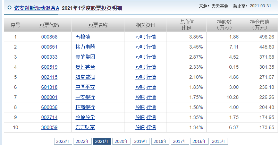Open 股吧 for 东方财富 row

coord(140,127)
